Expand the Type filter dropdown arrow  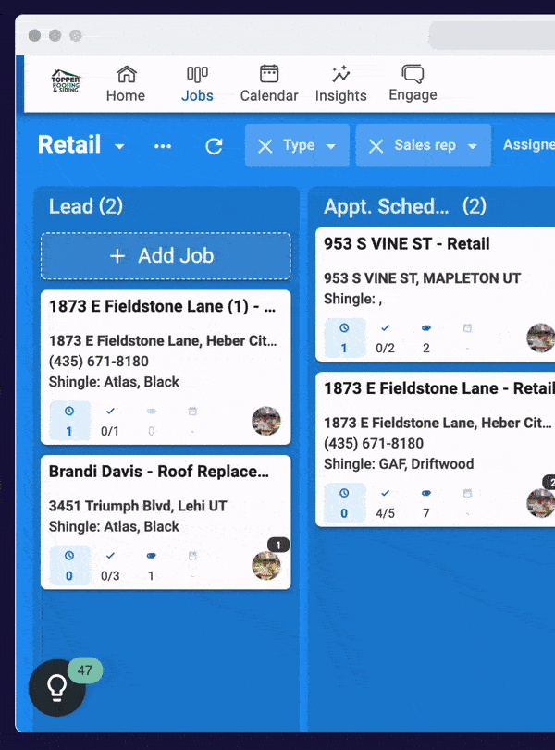pyautogui.click(x=331, y=146)
